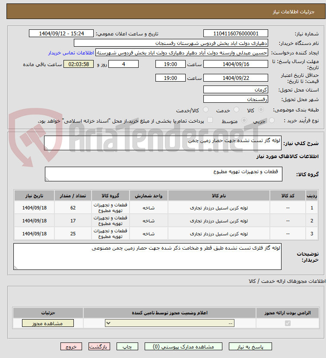Click the شهر محل تحویل field رفسنجان

[236, 99]
